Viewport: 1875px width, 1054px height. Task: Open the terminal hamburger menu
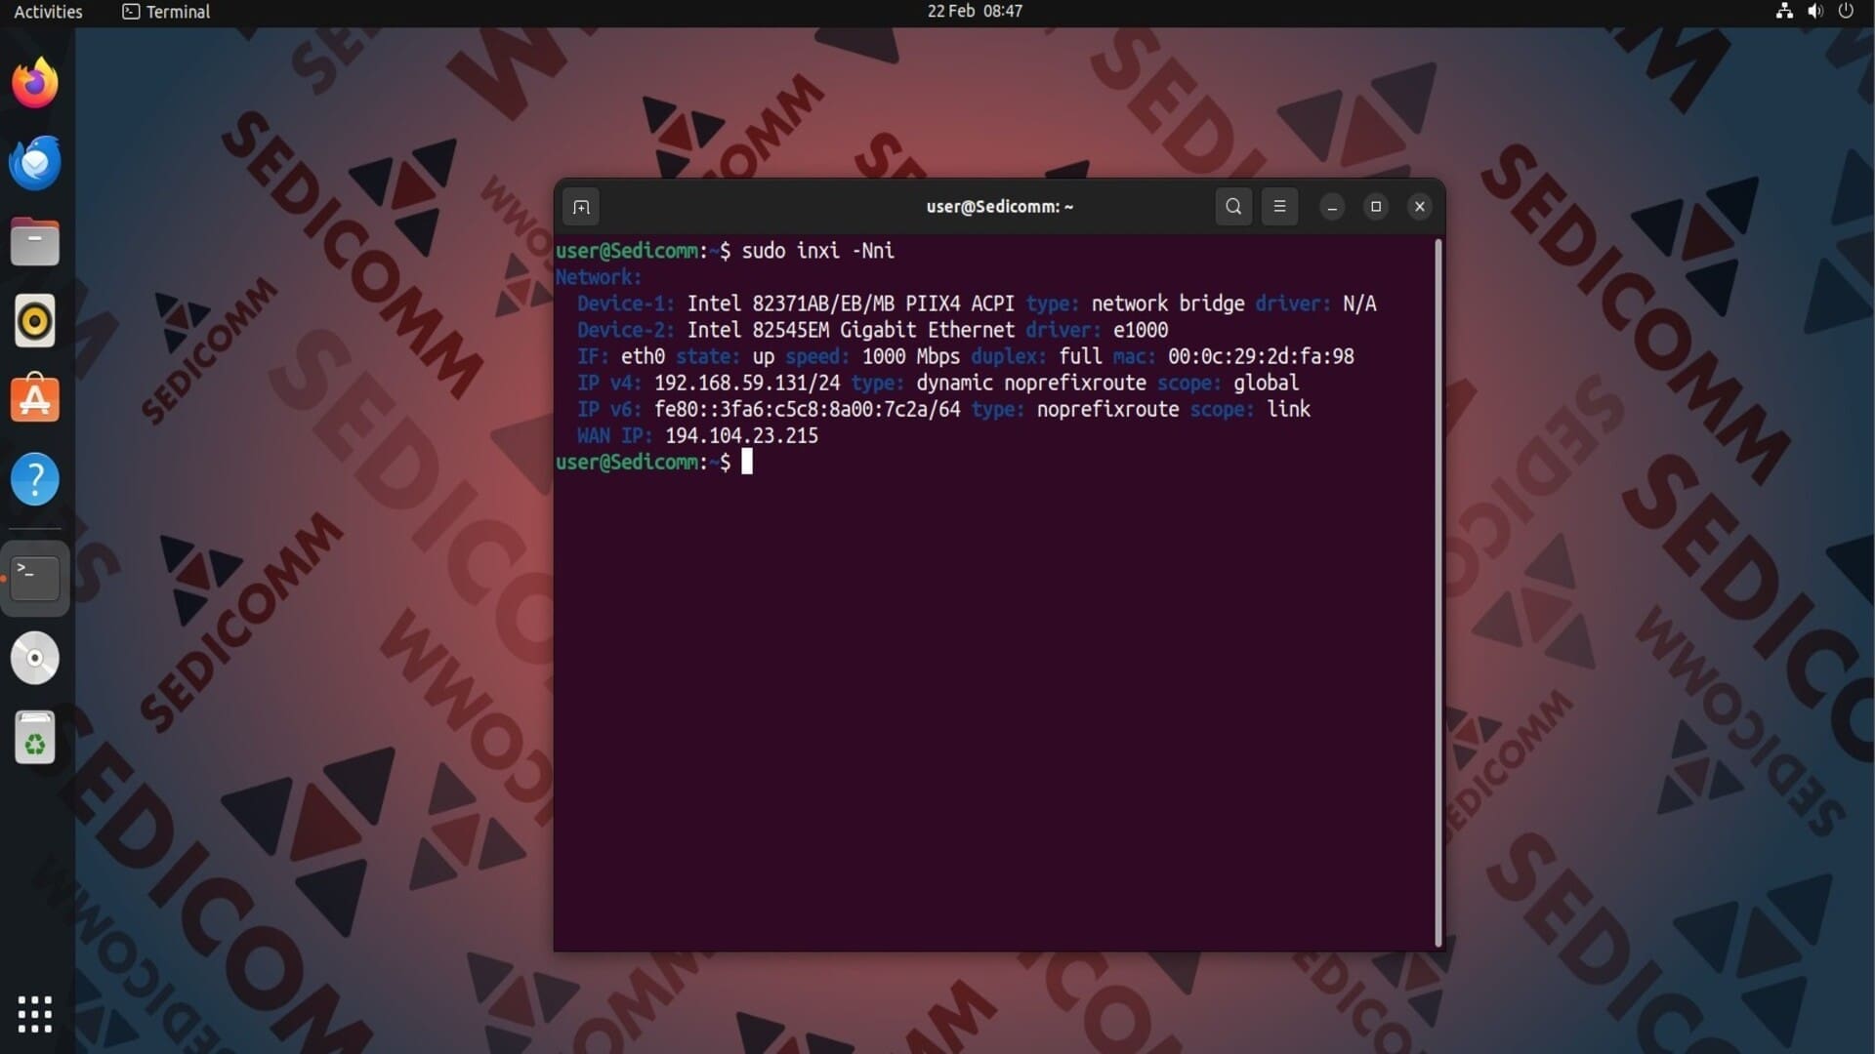(1279, 207)
